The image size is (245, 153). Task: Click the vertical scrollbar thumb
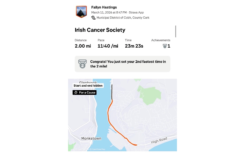point(176,31)
